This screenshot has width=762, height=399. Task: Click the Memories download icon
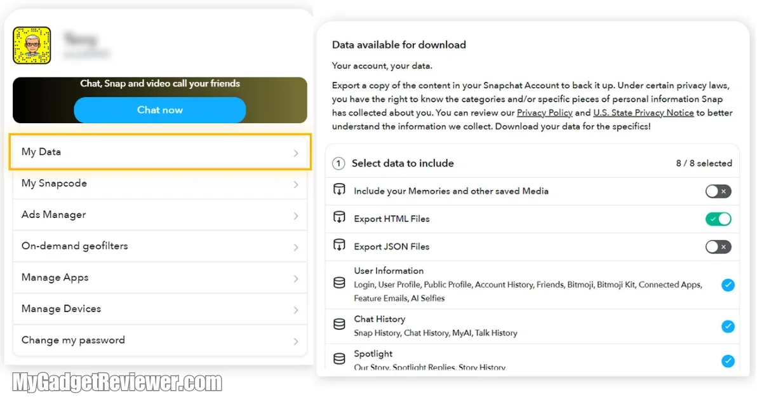(x=340, y=191)
